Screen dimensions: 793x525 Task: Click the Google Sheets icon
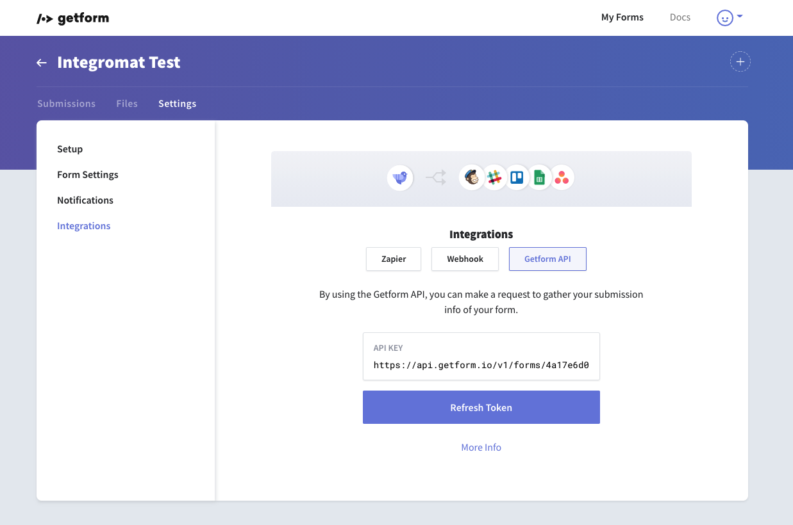(x=539, y=177)
